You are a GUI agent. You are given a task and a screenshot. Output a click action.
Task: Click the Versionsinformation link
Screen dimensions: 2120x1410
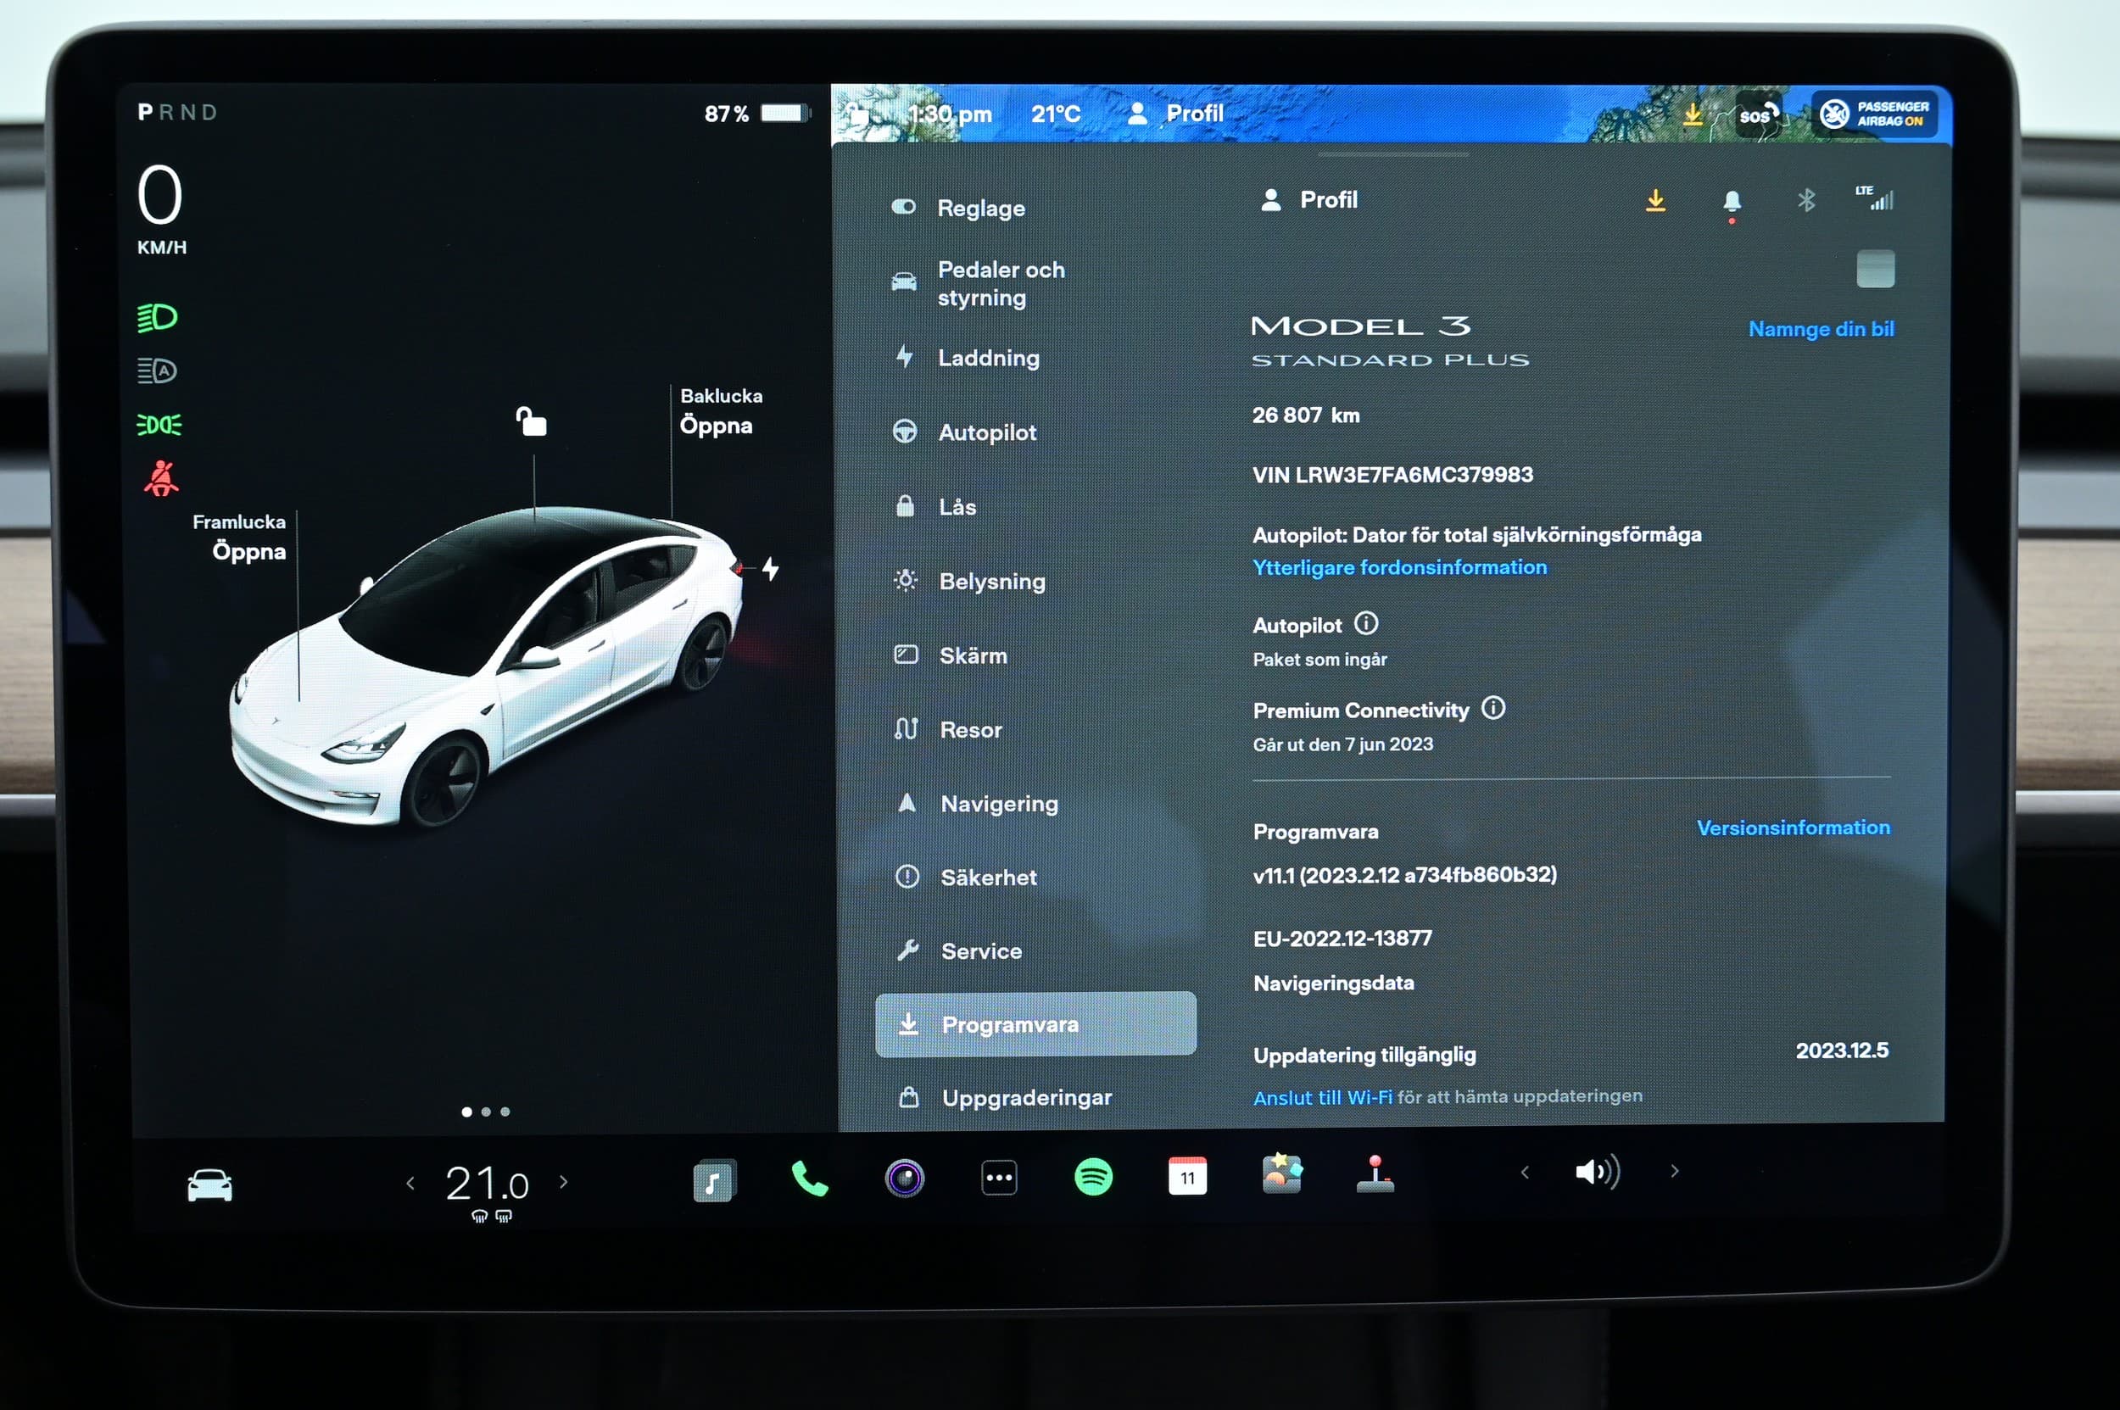1793,828
